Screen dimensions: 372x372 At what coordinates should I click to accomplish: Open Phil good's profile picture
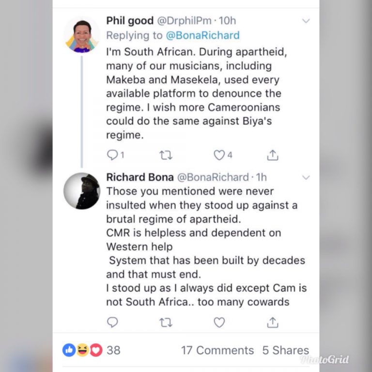click(82, 35)
